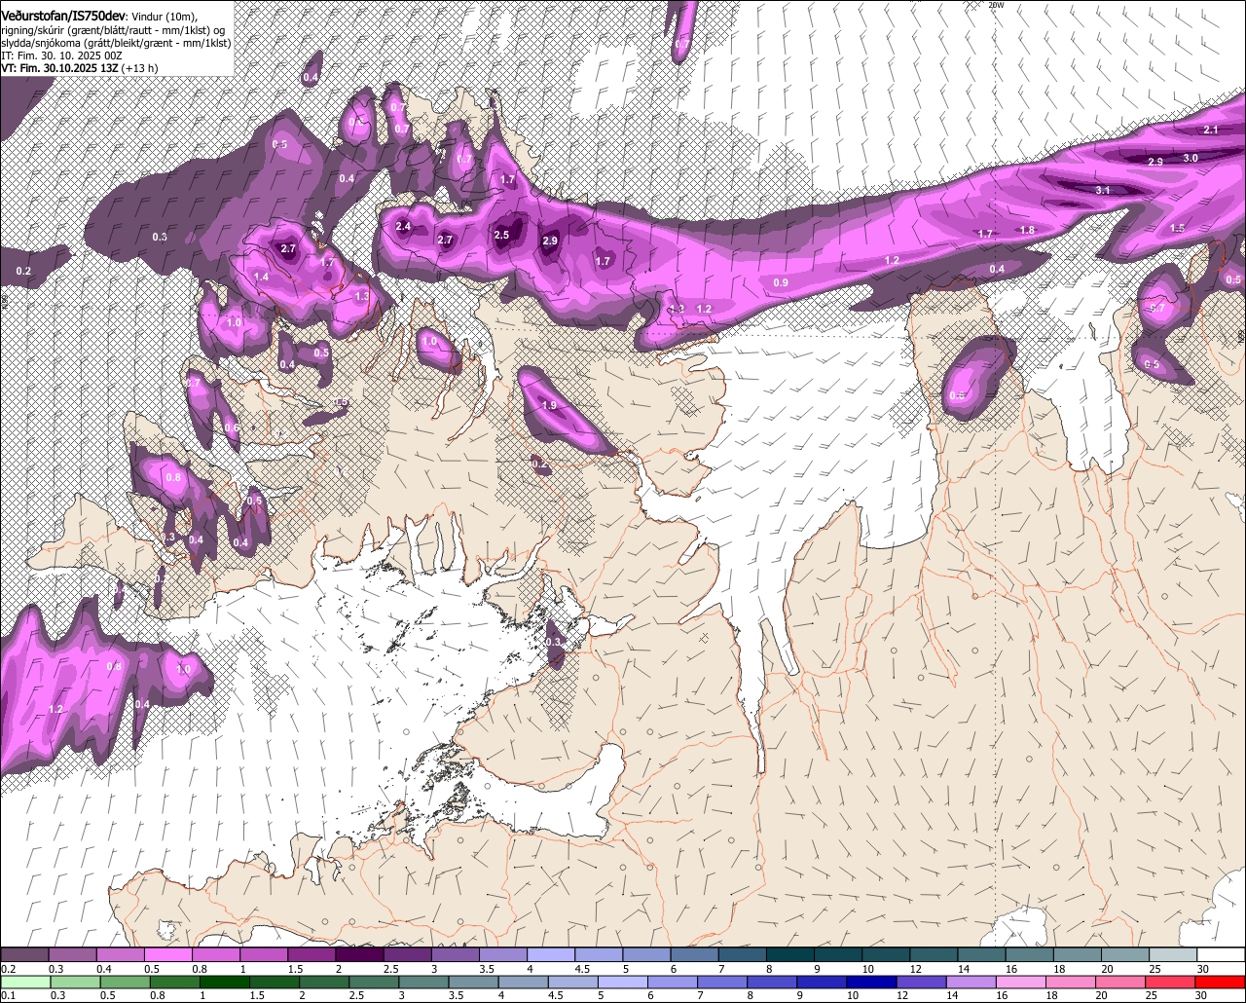Viewport: 1246px width, 1003px height.
Task: Click the red swatch above 30 in the lower legend row
Action: 1222,983
